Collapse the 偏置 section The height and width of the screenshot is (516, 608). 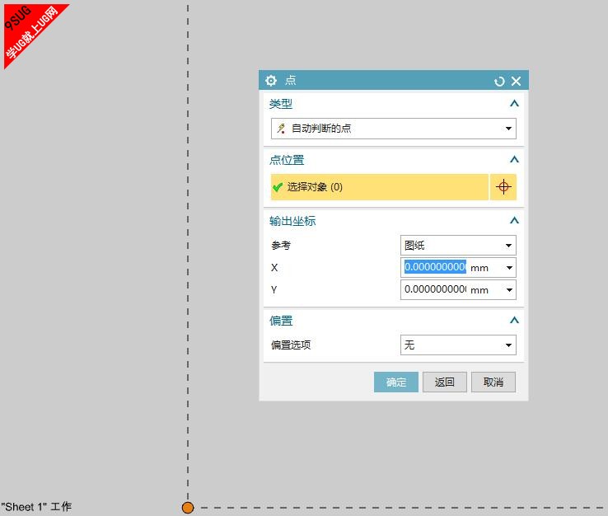[514, 320]
